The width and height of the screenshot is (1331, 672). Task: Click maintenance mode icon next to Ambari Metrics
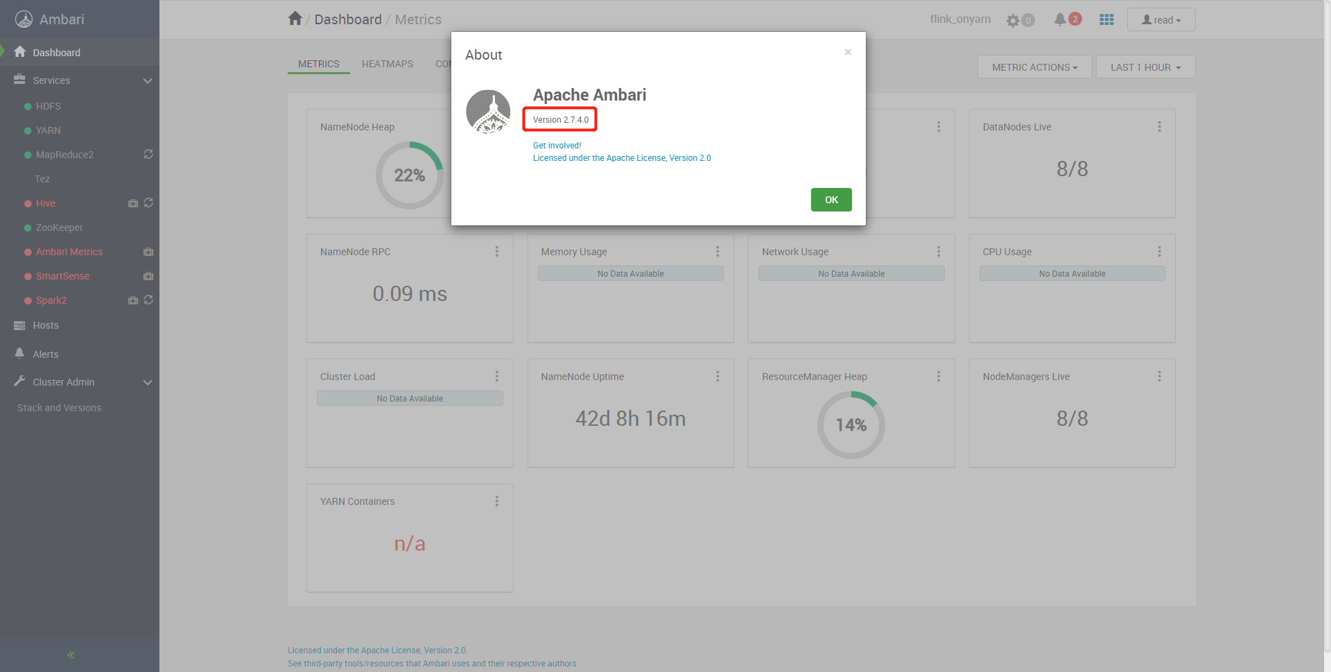coord(148,252)
